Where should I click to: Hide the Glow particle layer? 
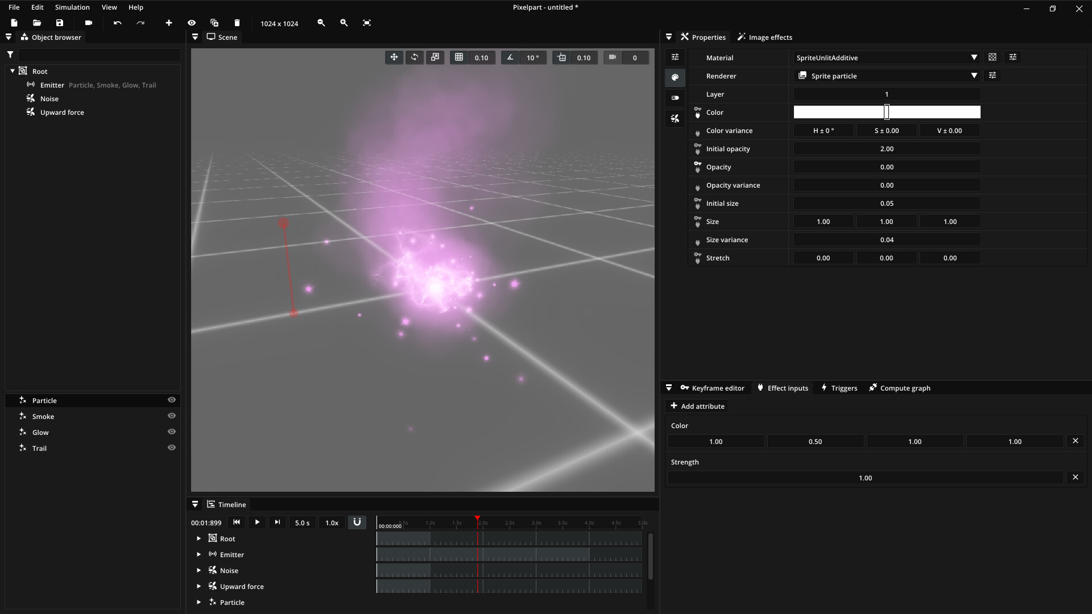coord(171,432)
